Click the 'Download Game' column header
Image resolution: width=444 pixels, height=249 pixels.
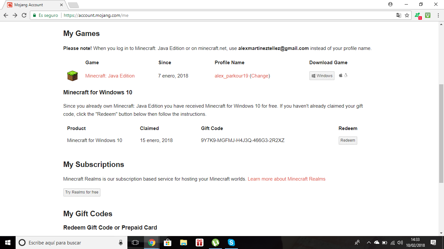pos(328,63)
